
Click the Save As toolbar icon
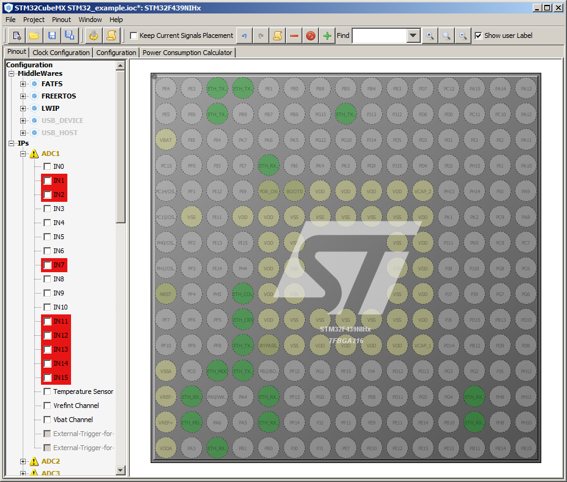pos(69,35)
